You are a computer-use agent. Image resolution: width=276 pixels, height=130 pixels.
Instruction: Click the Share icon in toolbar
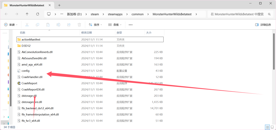[x=69, y=25]
